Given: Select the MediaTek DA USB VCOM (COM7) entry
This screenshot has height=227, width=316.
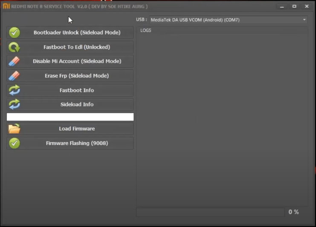Looking at the screenshot, I should [228, 20].
